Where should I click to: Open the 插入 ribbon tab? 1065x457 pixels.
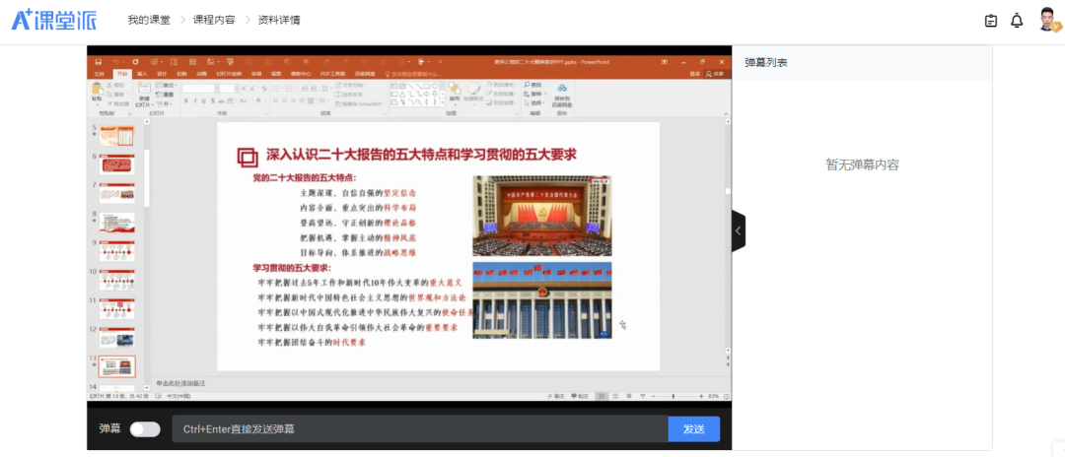pyautogui.click(x=142, y=74)
